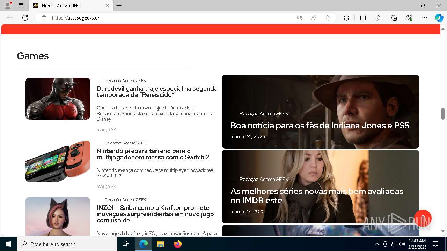Launch Firefox from the taskbar
The width and height of the screenshot is (447, 251).
(177, 244)
